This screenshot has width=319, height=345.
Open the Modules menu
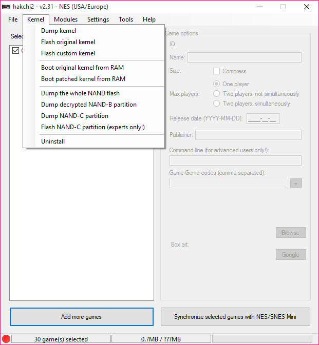[66, 19]
